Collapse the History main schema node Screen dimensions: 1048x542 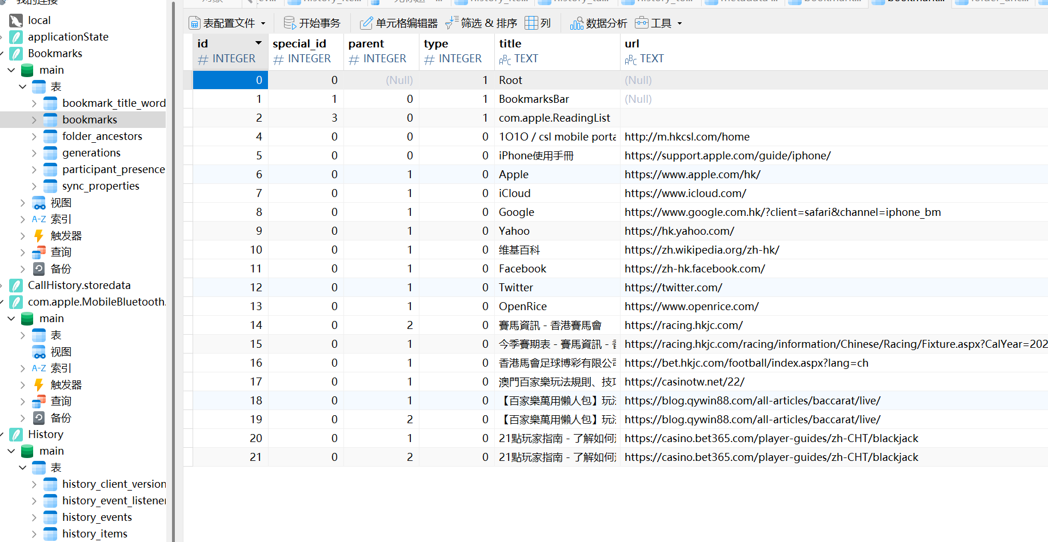click(x=11, y=451)
